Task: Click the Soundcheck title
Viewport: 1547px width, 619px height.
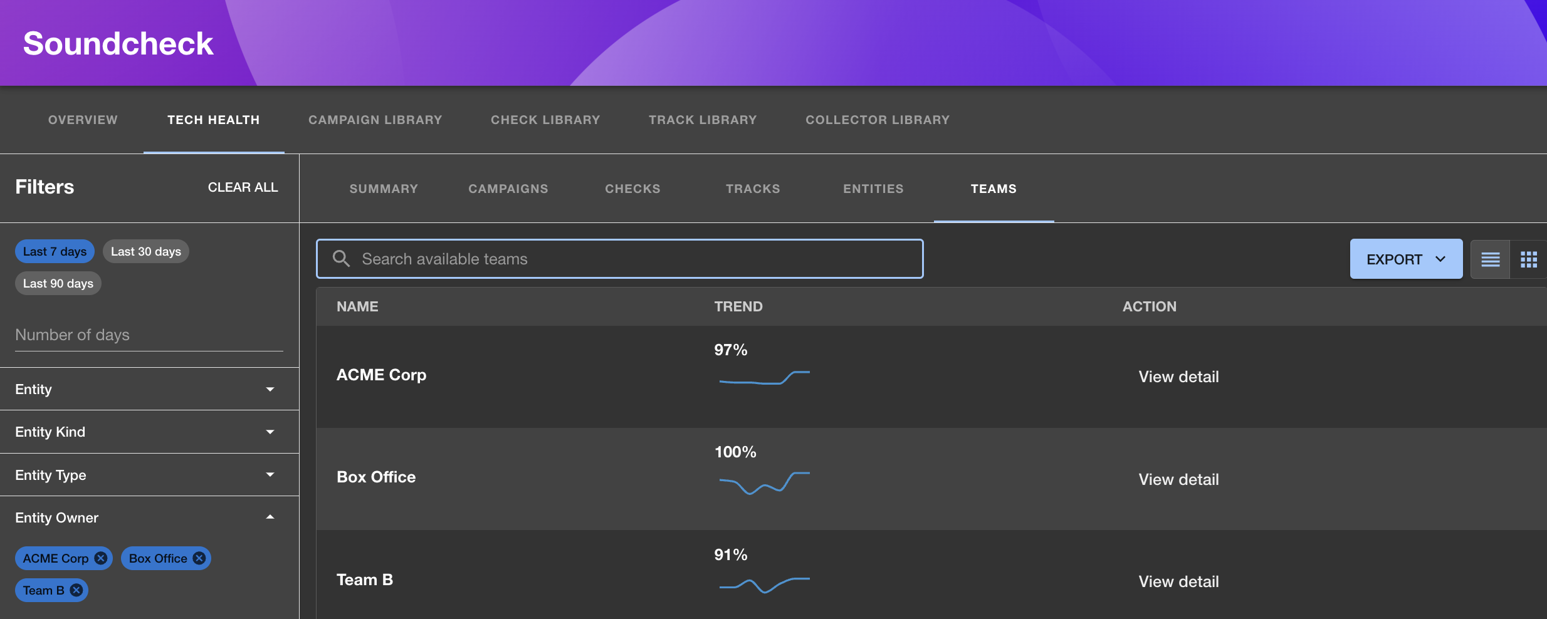Action: coord(118,43)
